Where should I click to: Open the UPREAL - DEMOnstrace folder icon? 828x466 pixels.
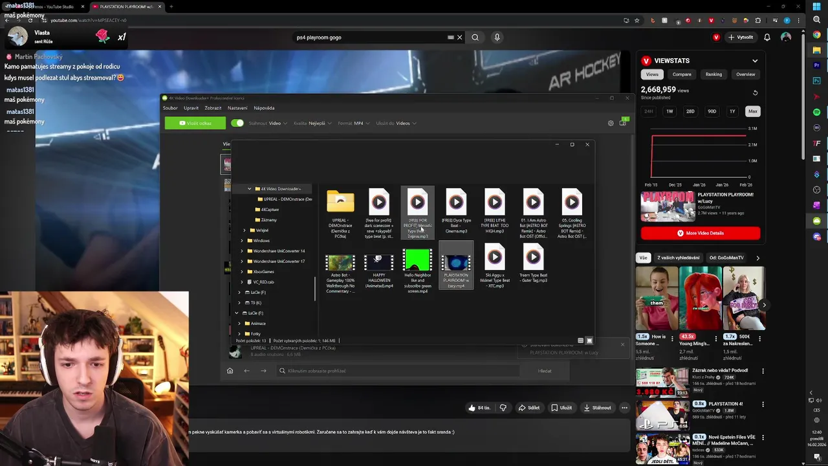point(340,201)
